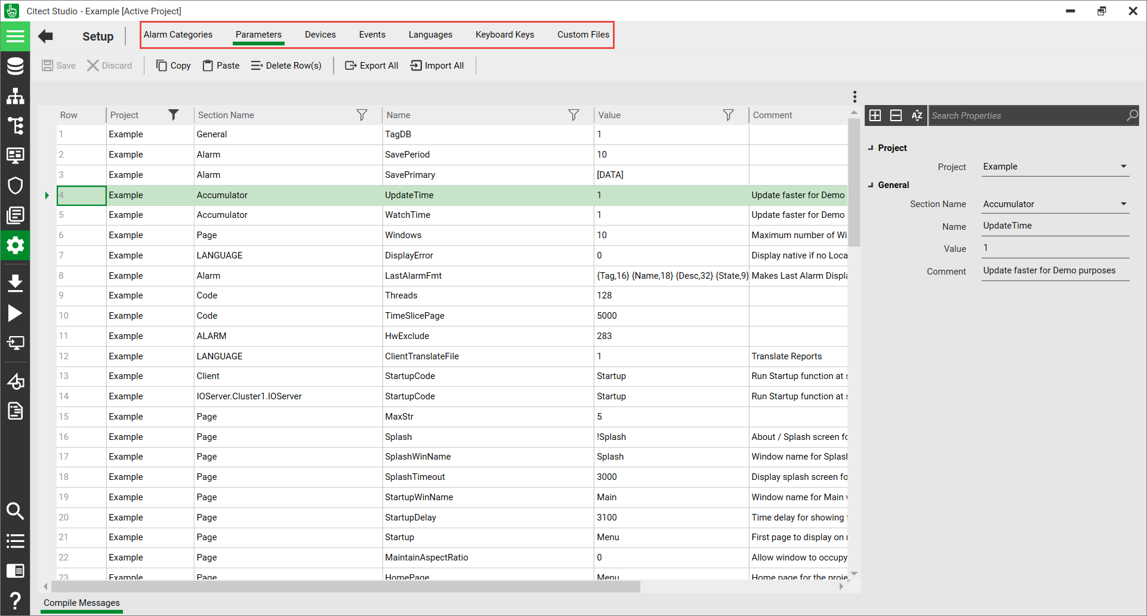Viewport: 1147px width, 616px height.
Task: Collapse the General properties section
Action: [871, 185]
